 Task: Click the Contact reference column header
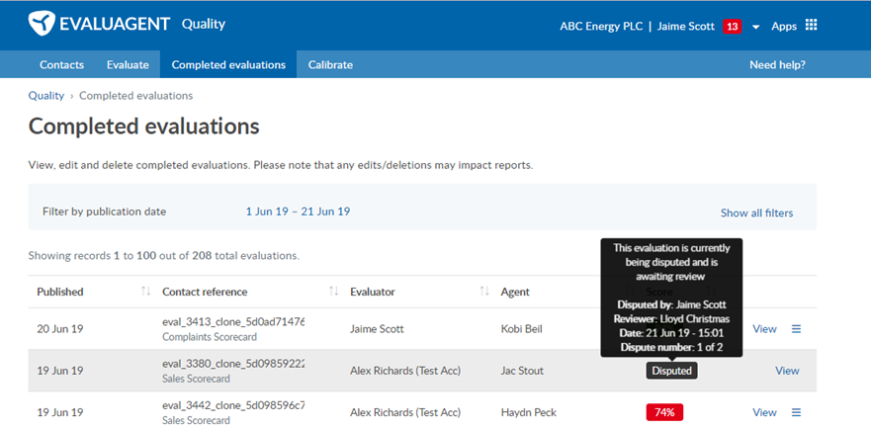pos(205,292)
